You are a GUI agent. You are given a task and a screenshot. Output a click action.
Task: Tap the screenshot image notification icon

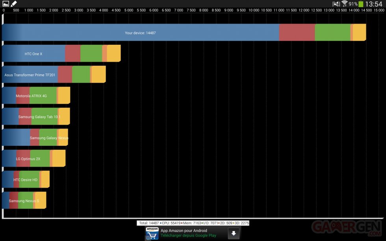(6, 4)
